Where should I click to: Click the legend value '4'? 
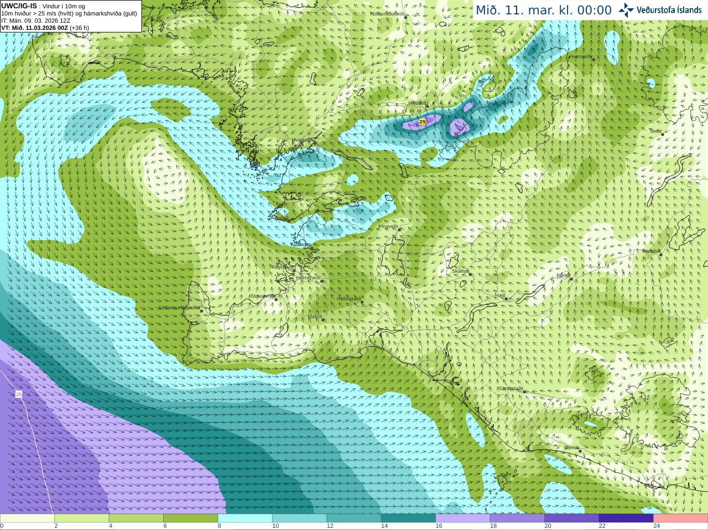point(110,526)
